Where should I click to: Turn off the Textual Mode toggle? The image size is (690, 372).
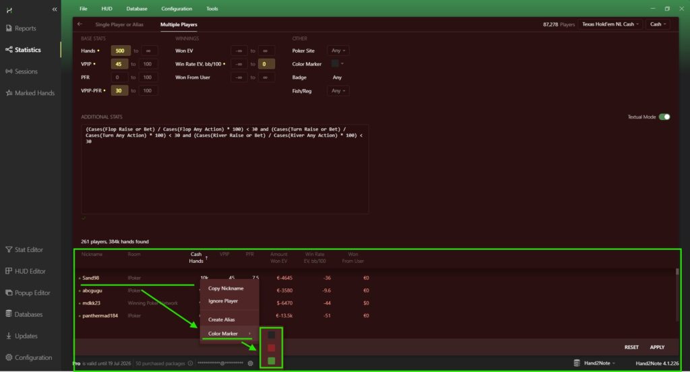pyautogui.click(x=664, y=117)
